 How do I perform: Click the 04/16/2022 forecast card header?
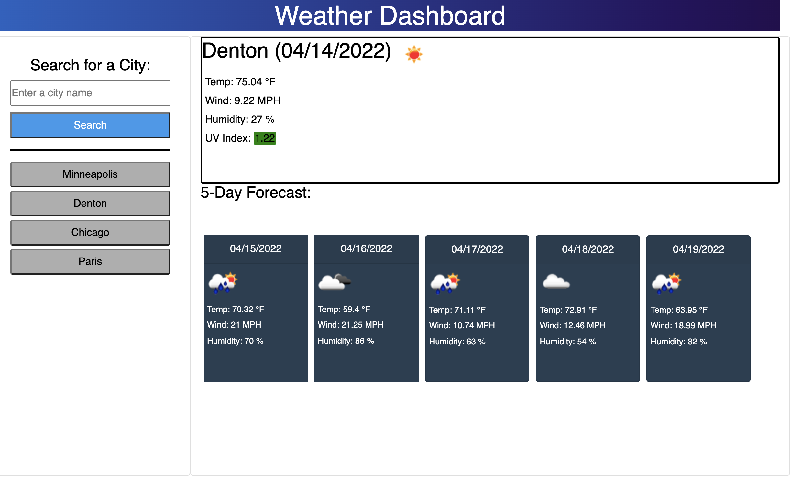[366, 249]
